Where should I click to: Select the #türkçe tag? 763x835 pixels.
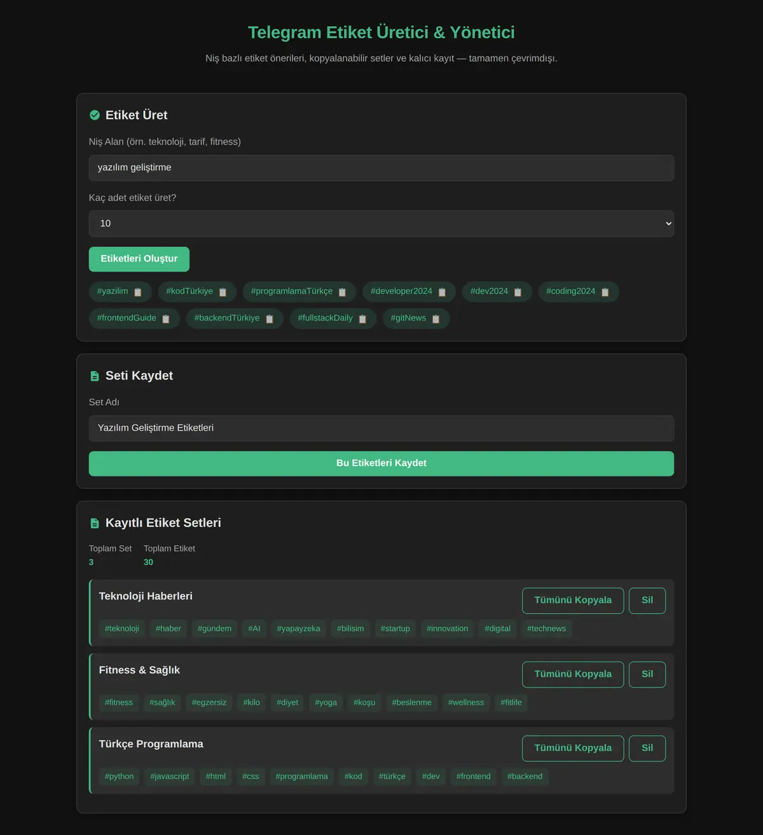[x=392, y=776]
